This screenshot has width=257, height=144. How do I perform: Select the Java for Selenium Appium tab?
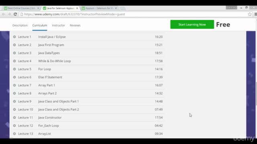[60, 8]
